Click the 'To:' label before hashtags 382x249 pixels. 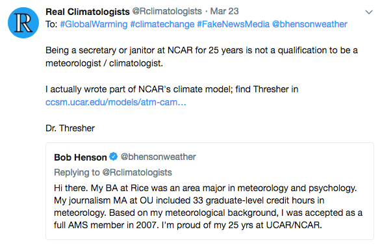pos(51,24)
